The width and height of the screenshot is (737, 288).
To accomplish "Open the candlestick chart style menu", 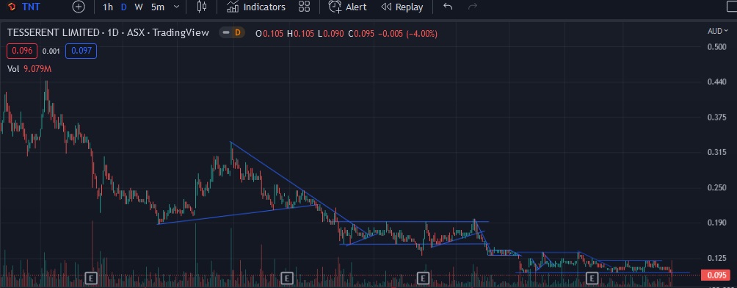I will [202, 7].
